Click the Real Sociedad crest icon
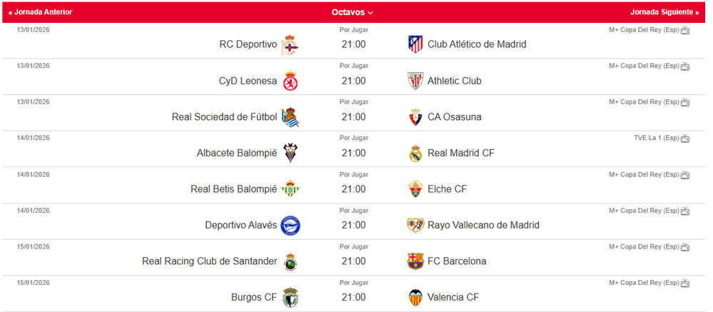 point(290,117)
